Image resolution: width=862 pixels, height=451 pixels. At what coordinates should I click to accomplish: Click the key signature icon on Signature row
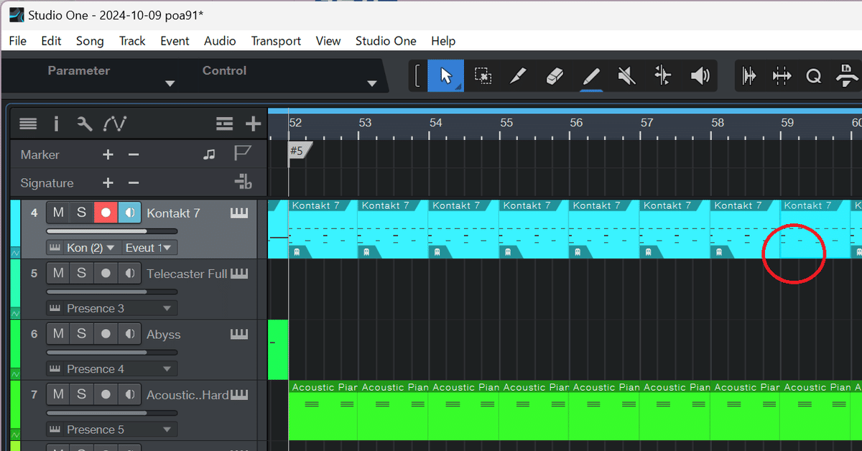pyautogui.click(x=243, y=182)
